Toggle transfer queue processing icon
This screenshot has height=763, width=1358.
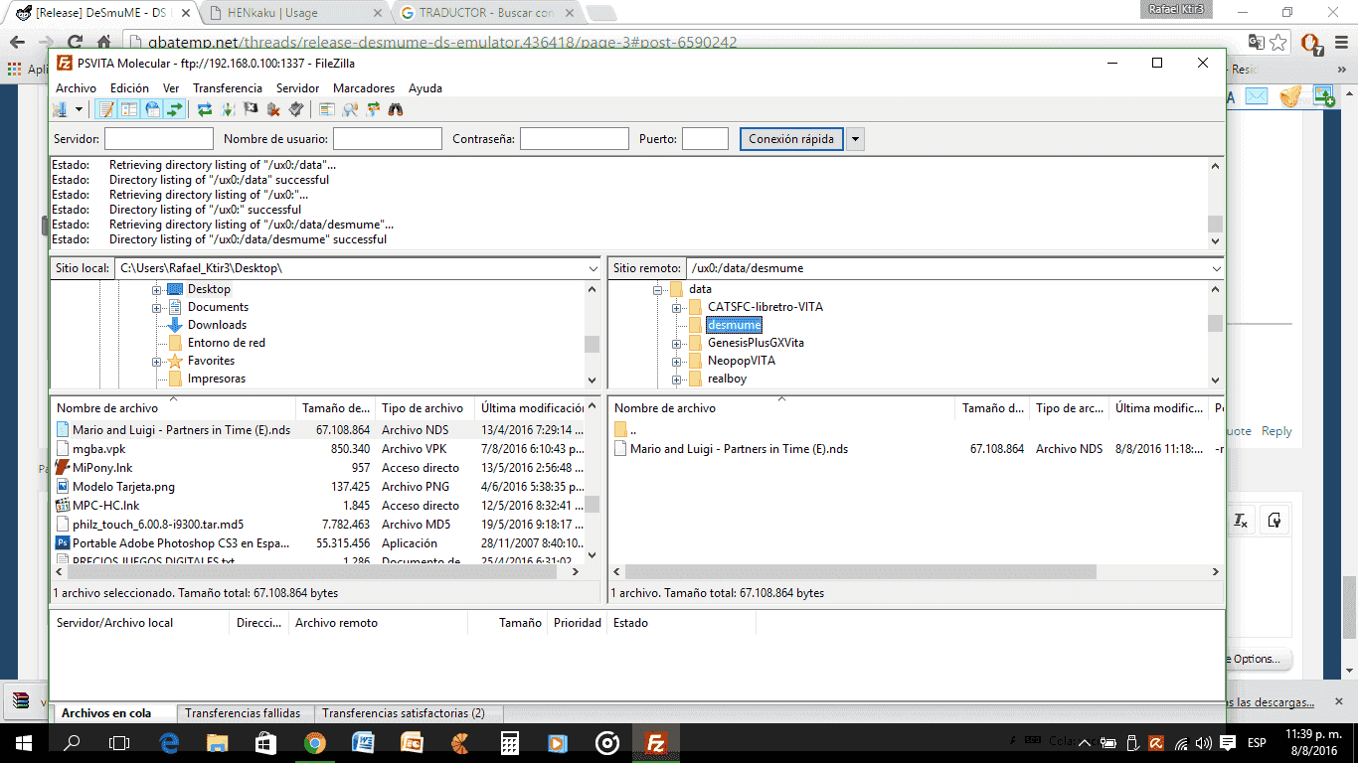(x=228, y=109)
